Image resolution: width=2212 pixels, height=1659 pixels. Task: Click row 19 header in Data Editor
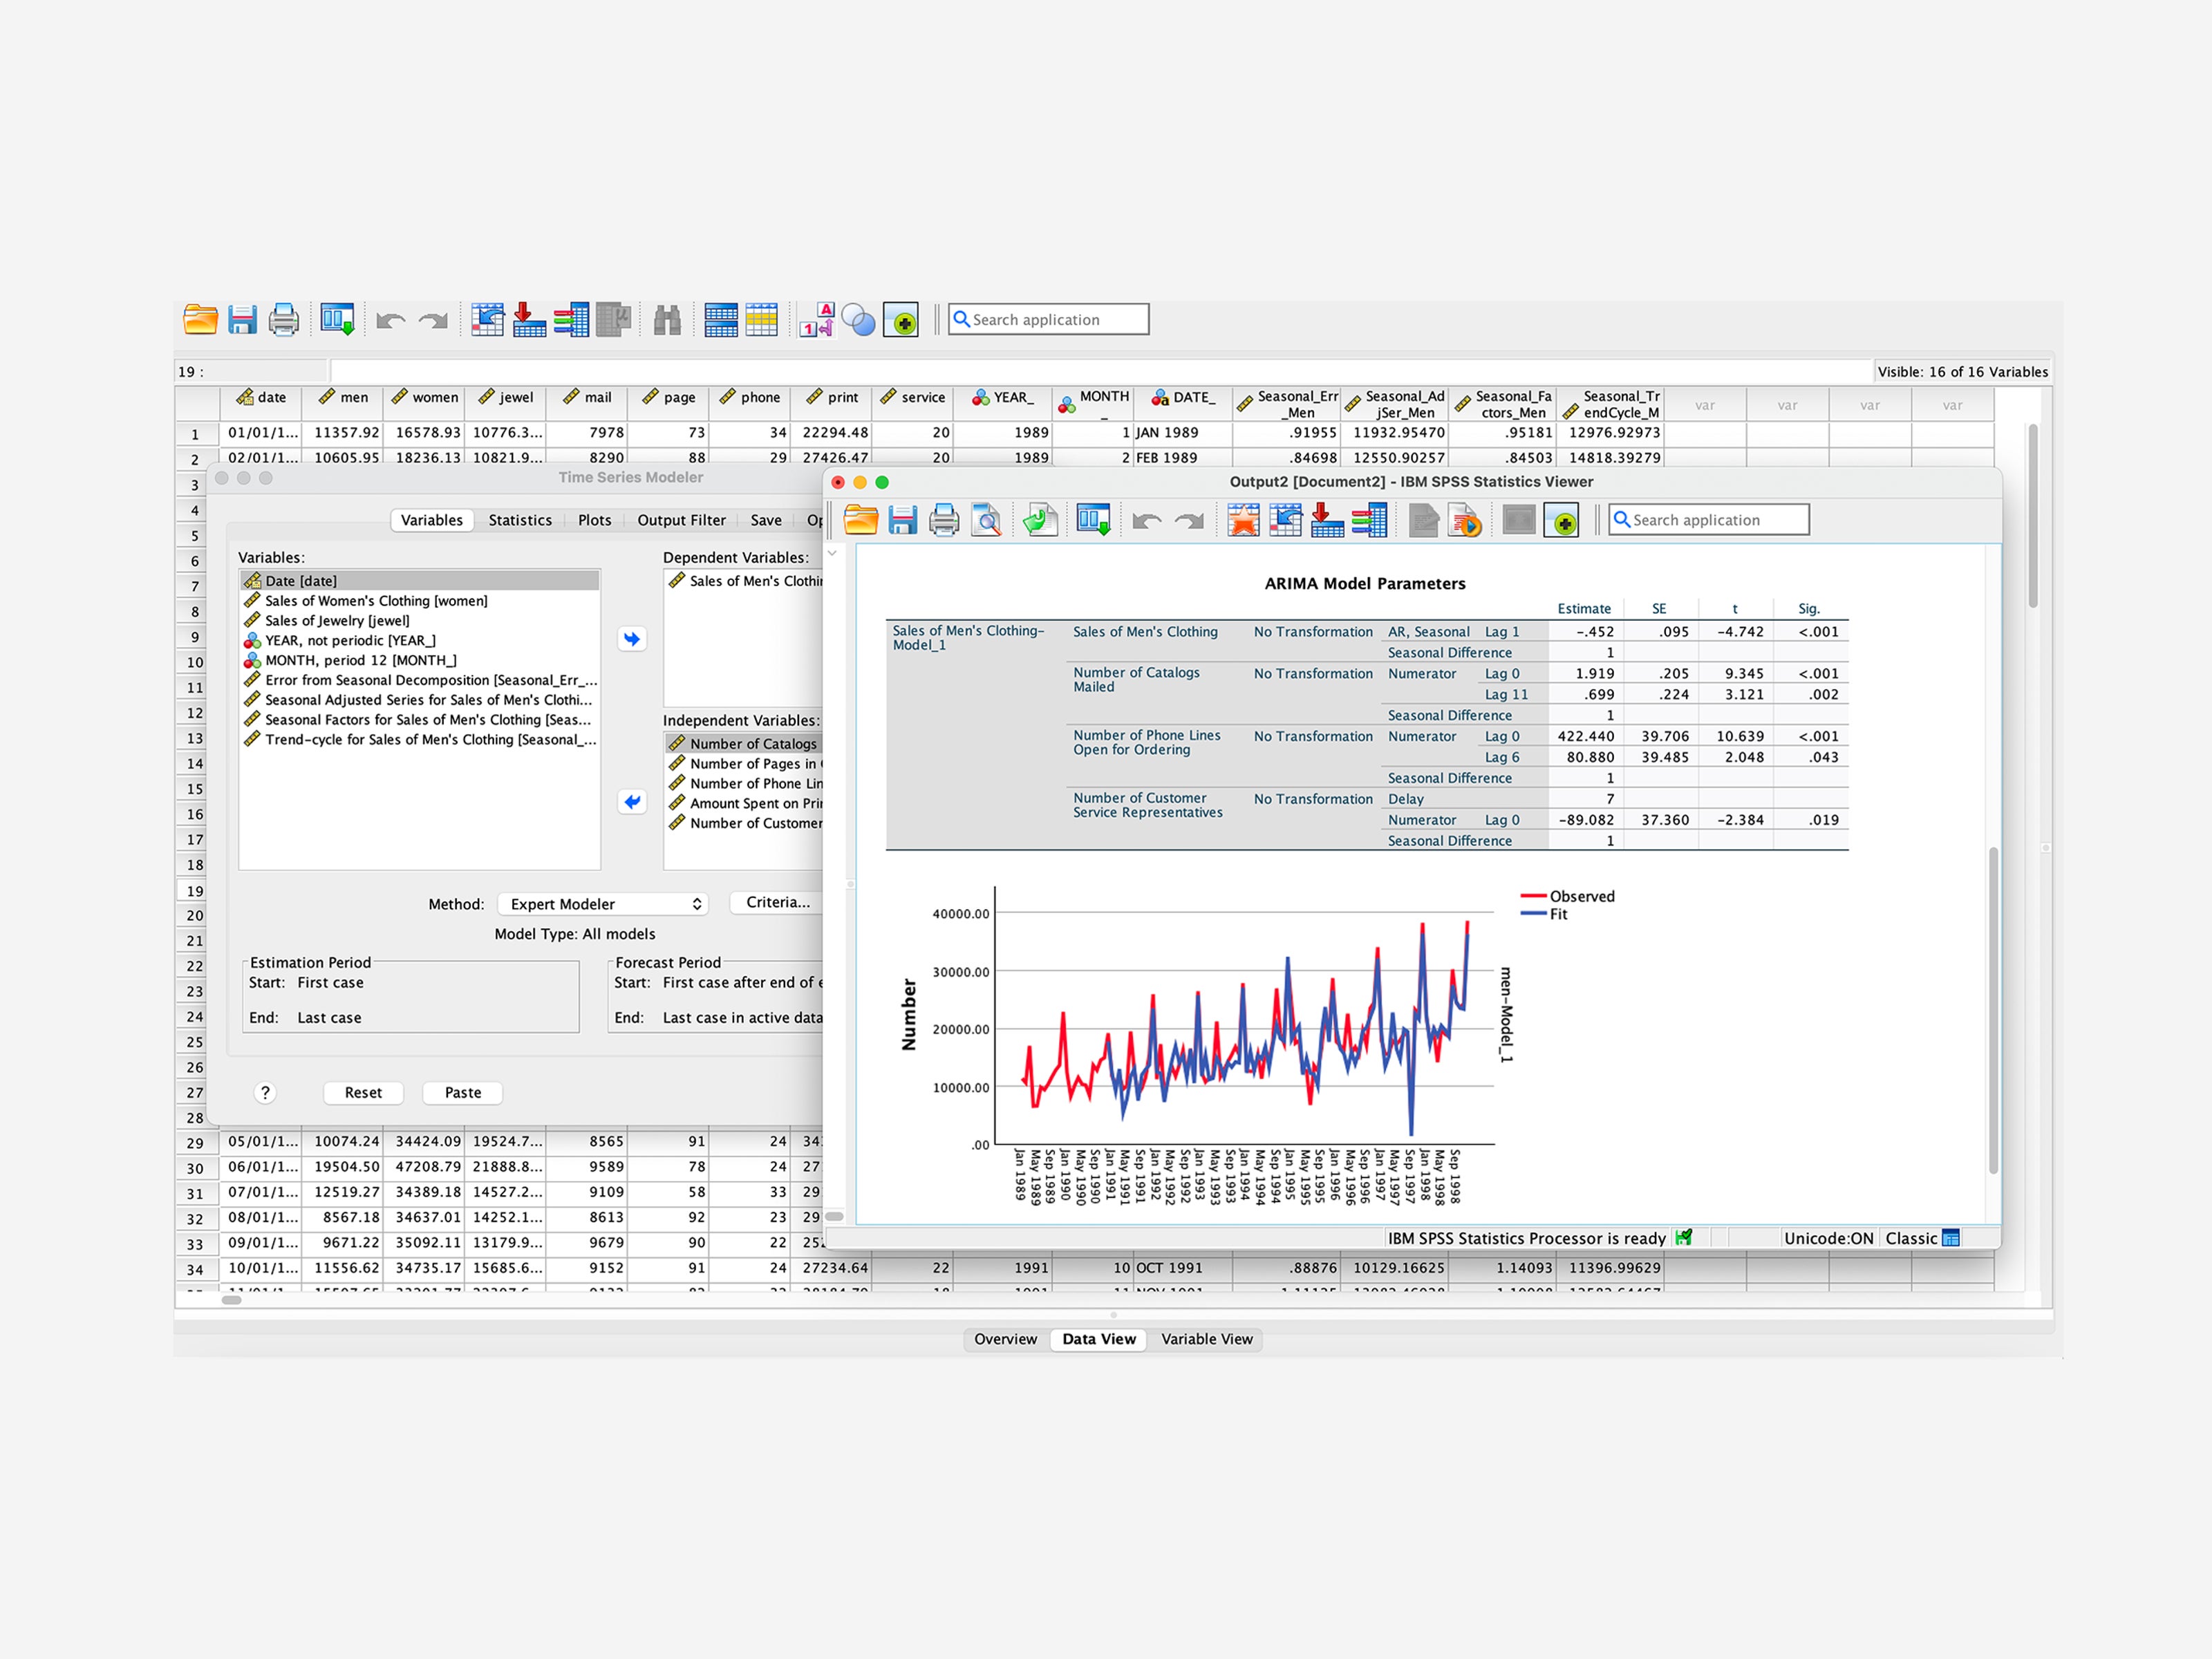pyautogui.click(x=196, y=891)
